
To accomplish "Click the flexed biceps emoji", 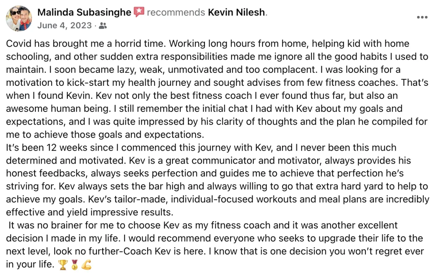I will [86, 265].
